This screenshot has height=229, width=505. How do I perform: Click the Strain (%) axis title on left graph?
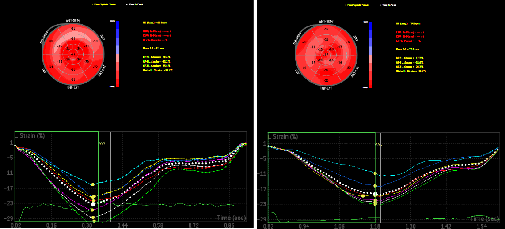tap(29, 136)
